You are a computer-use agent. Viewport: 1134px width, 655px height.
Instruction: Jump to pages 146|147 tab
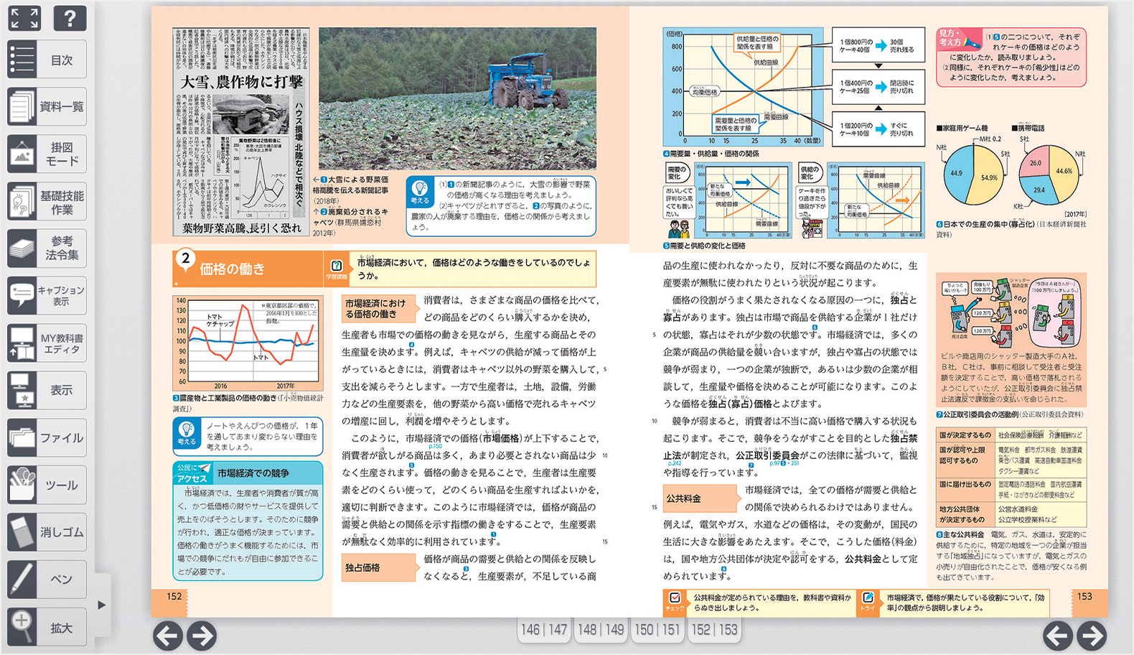tap(544, 630)
